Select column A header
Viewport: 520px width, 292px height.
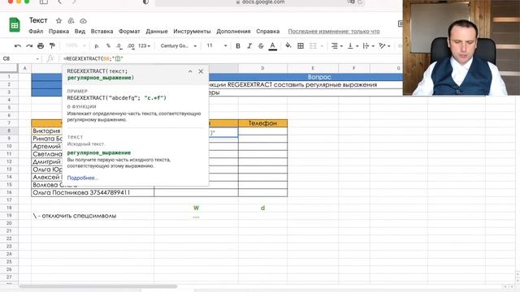coord(24,68)
